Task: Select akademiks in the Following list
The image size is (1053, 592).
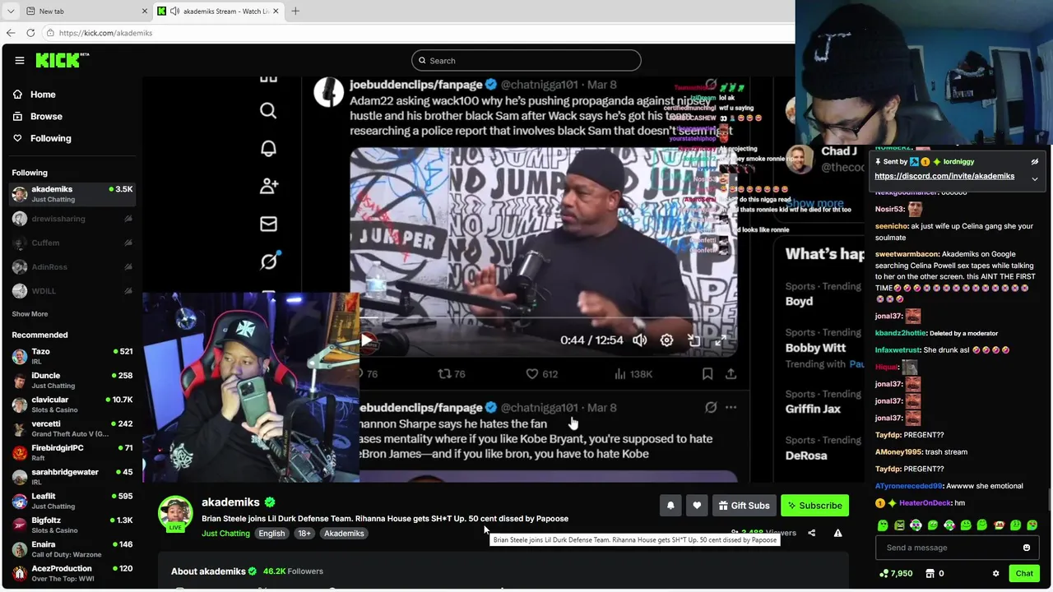Action: (72, 194)
